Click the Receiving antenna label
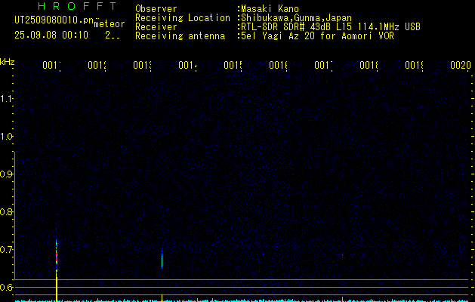 click(x=180, y=36)
